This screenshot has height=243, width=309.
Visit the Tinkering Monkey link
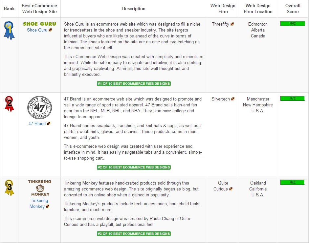click(39, 203)
